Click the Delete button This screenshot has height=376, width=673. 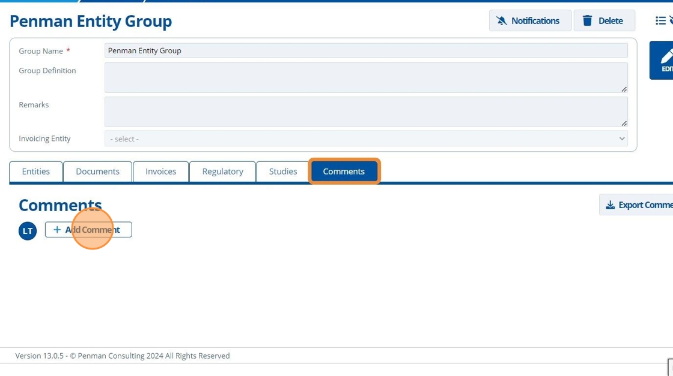(604, 20)
